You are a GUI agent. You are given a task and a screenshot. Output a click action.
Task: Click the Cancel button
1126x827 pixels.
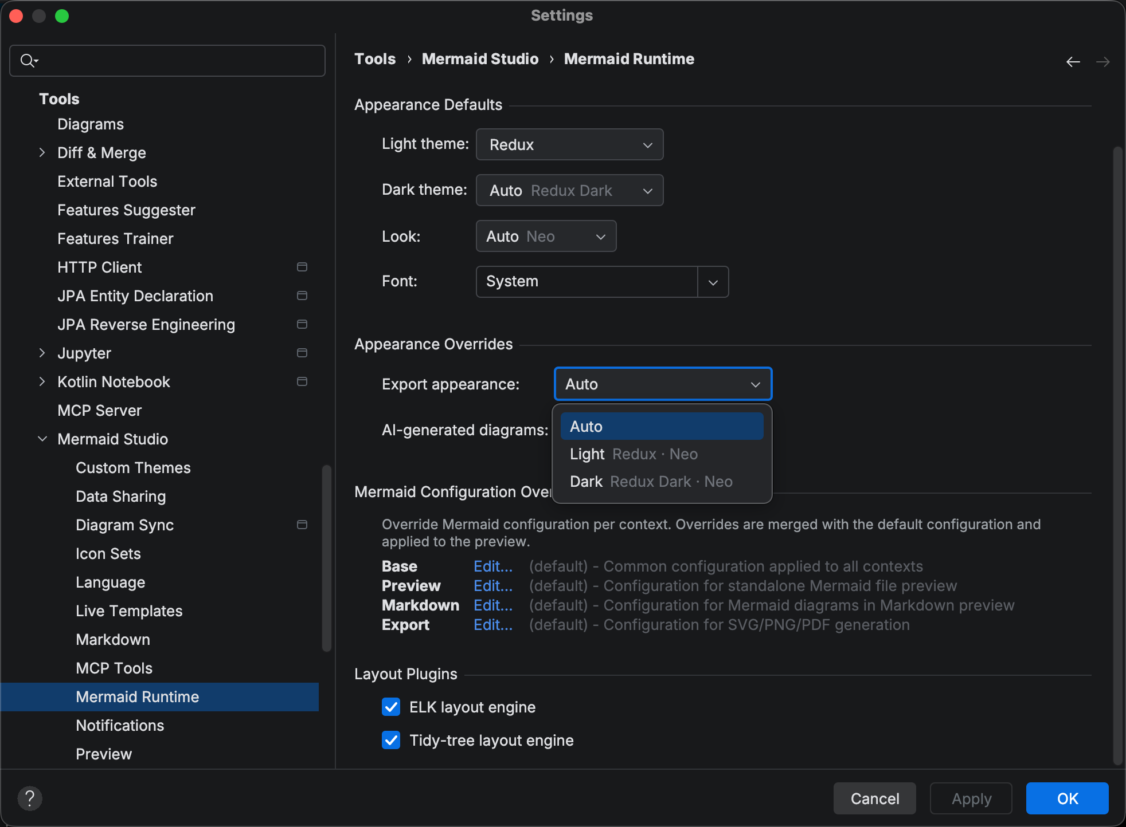(x=874, y=798)
